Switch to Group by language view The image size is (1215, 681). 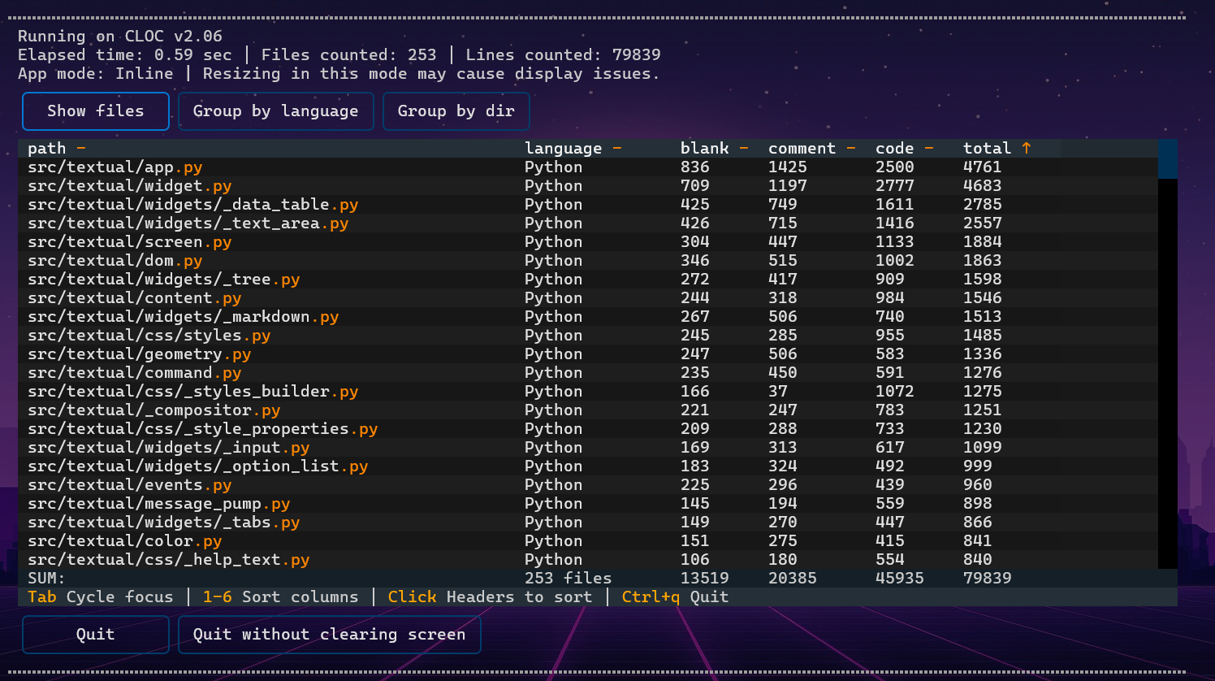(x=275, y=111)
